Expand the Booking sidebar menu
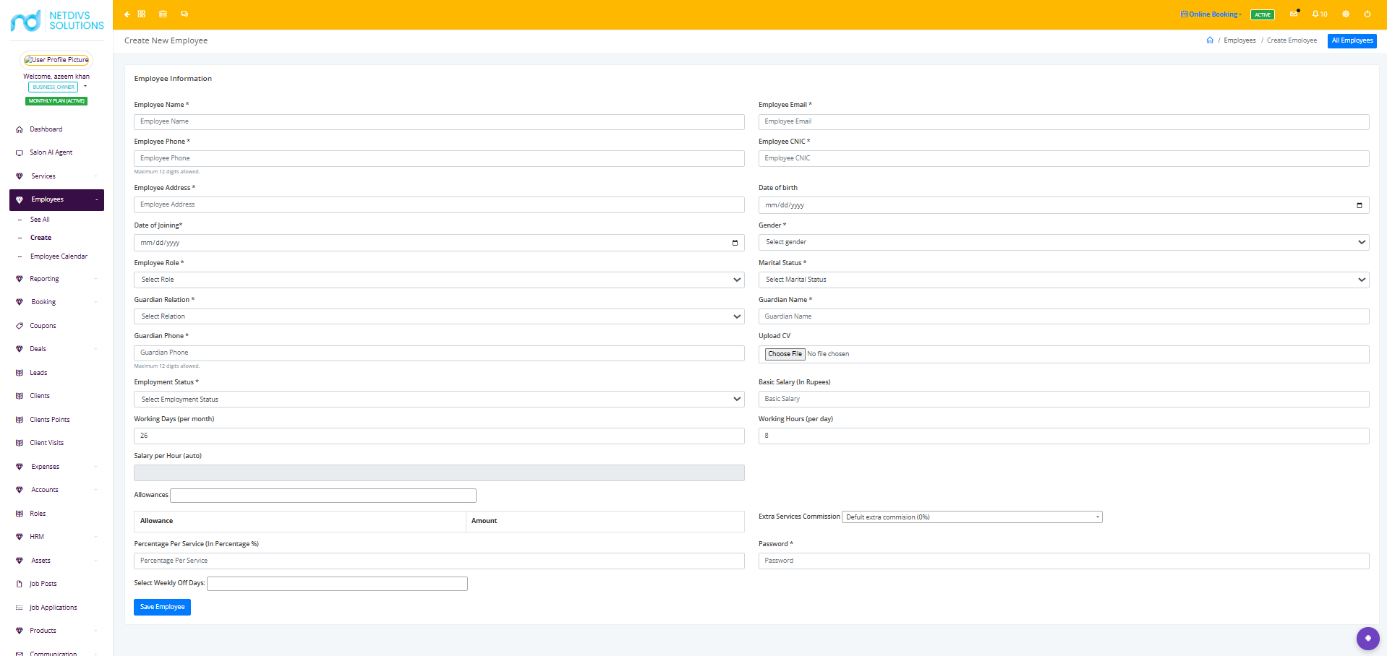 56,302
